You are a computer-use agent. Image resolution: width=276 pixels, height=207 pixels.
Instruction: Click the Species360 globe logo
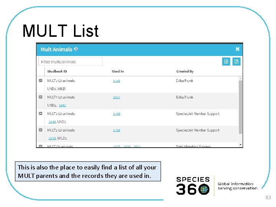204,189
